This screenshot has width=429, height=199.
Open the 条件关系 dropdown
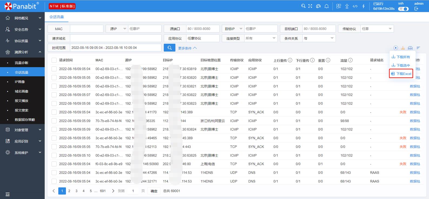319,38
